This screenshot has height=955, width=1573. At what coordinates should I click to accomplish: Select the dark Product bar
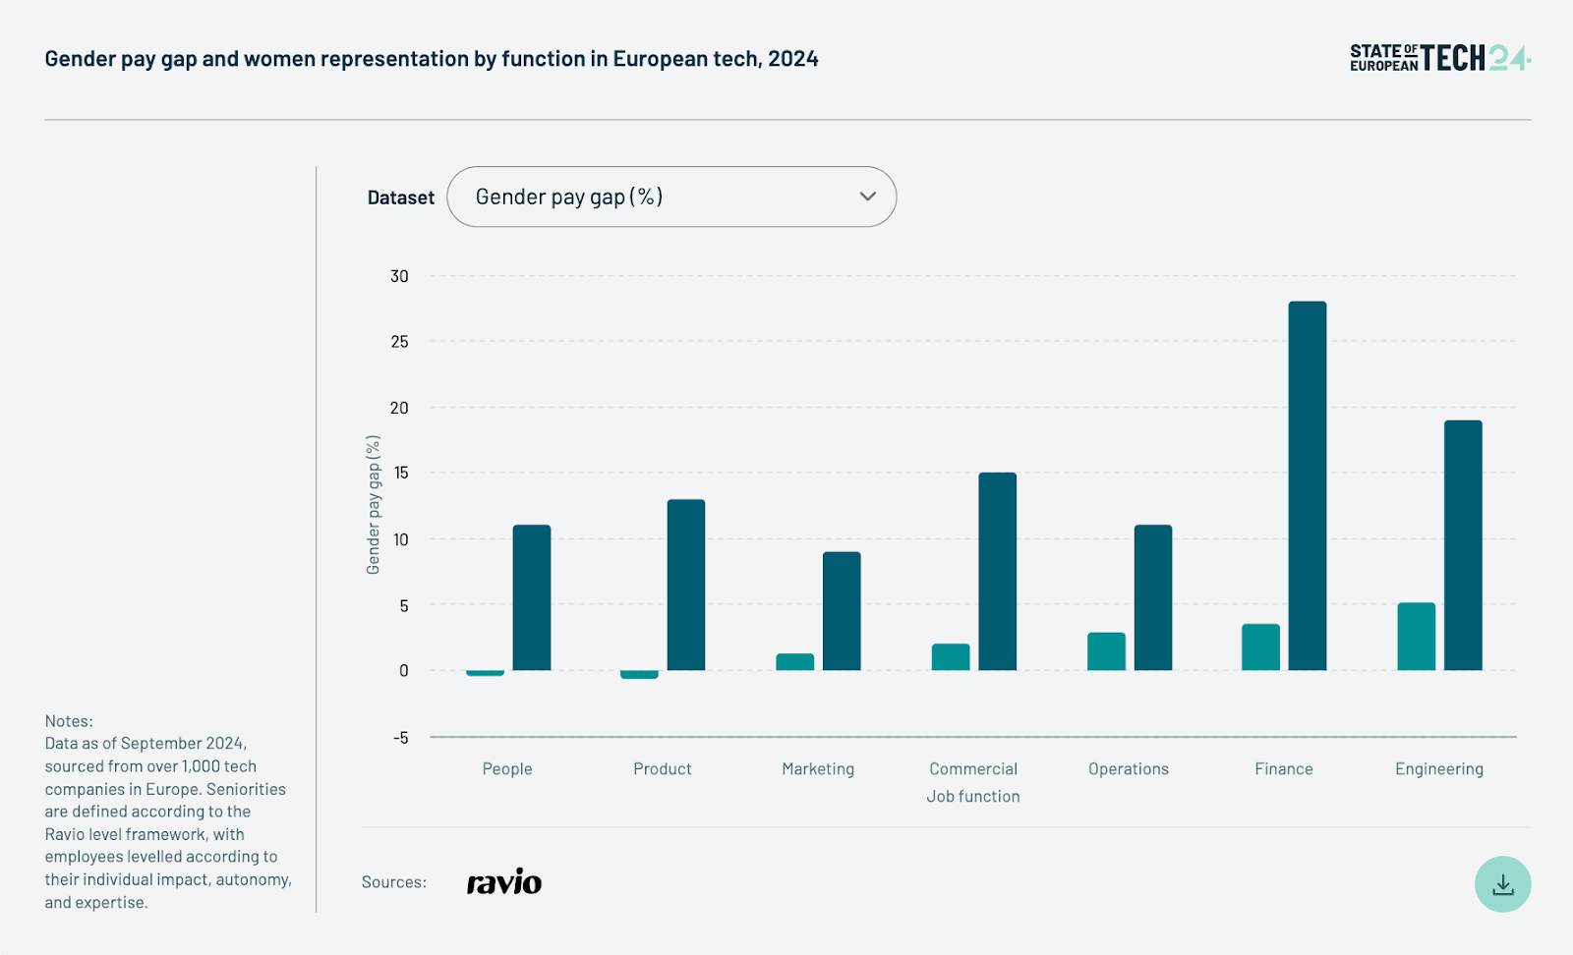pyautogui.click(x=685, y=585)
